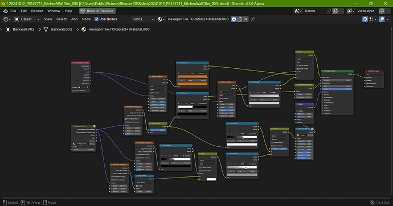
Task: Click the orange gradient bar in top Color Ramp
Action: pos(193,77)
